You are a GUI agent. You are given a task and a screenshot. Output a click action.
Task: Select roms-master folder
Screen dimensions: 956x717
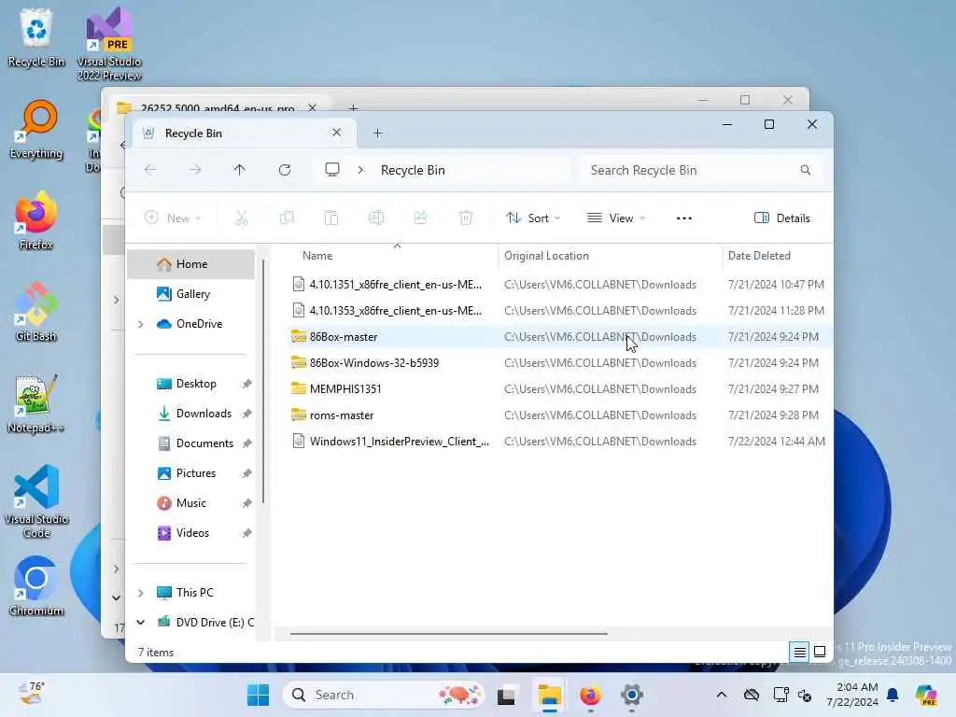558,415
